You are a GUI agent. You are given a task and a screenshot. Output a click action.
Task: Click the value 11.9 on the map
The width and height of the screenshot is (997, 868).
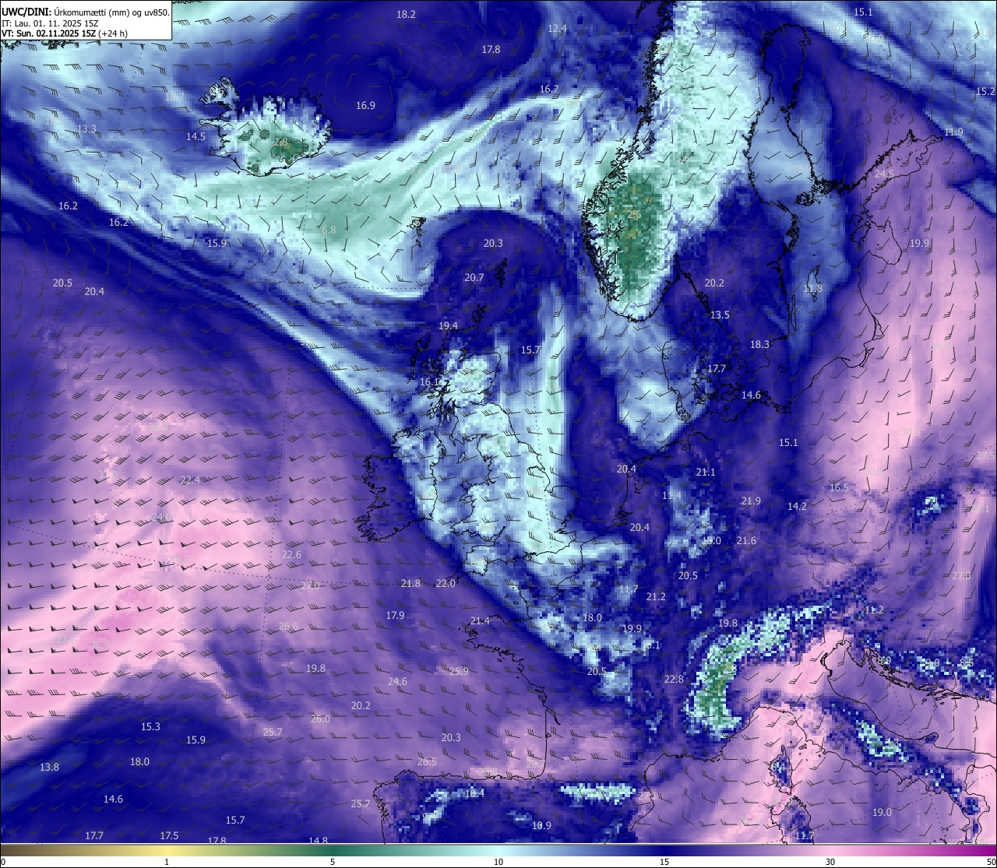pos(953,132)
